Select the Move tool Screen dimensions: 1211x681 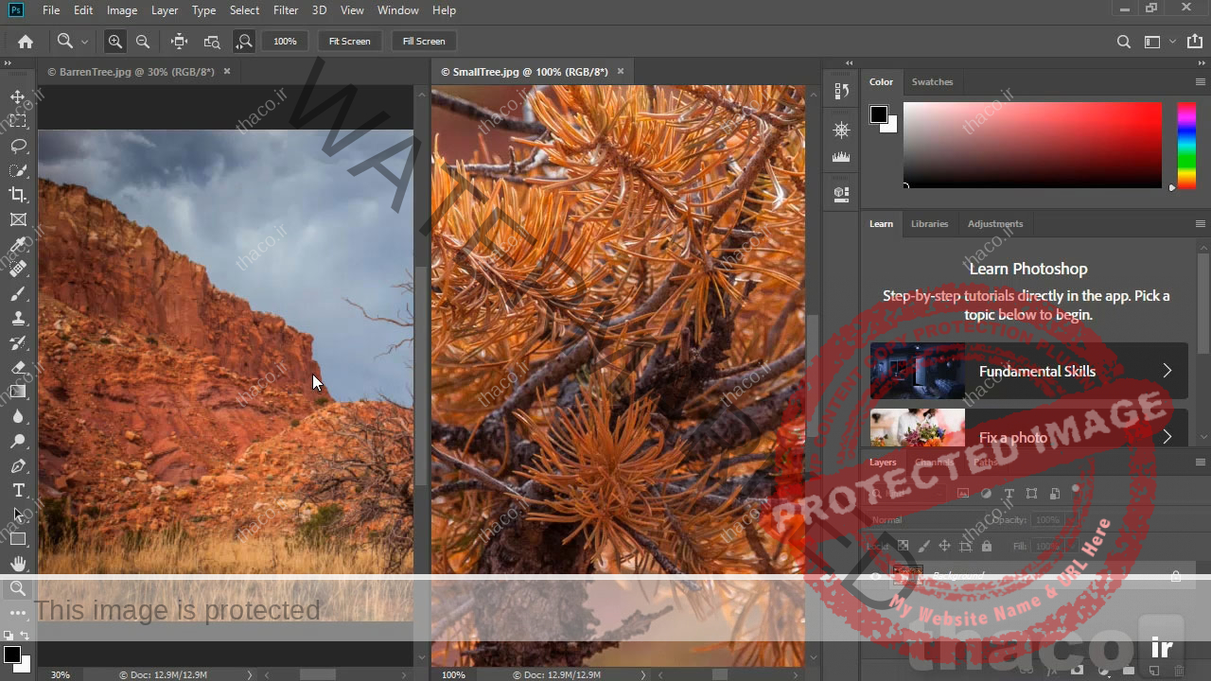18,96
